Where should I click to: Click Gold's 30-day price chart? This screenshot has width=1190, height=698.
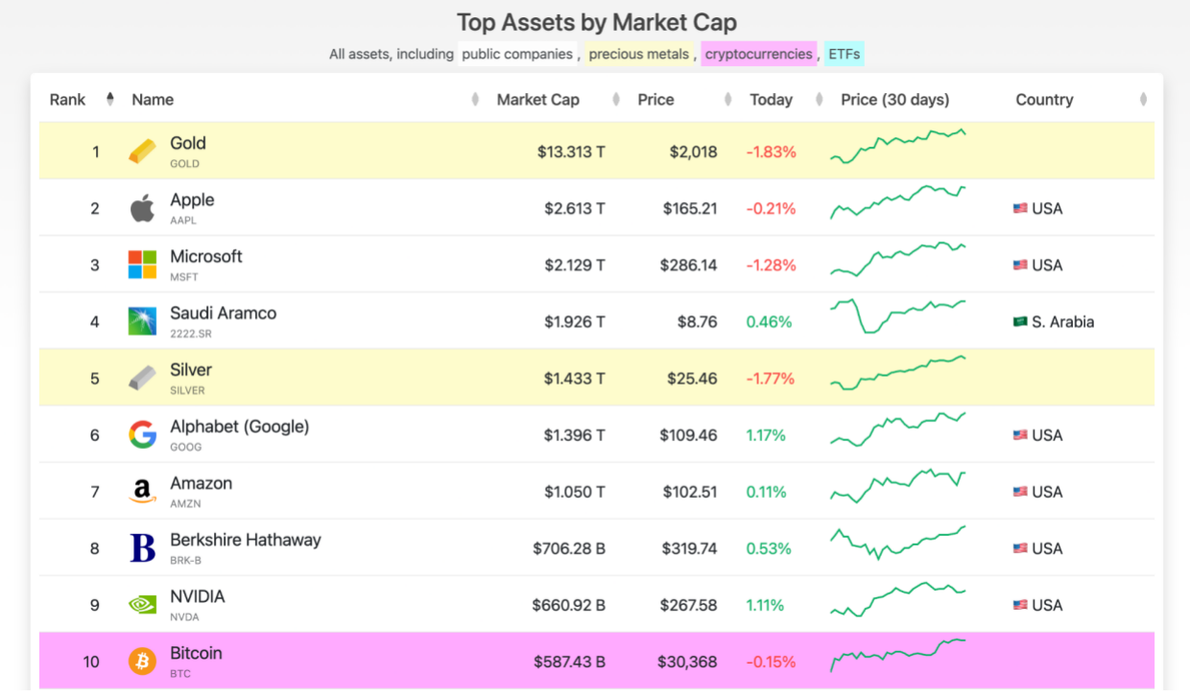click(898, 146)
